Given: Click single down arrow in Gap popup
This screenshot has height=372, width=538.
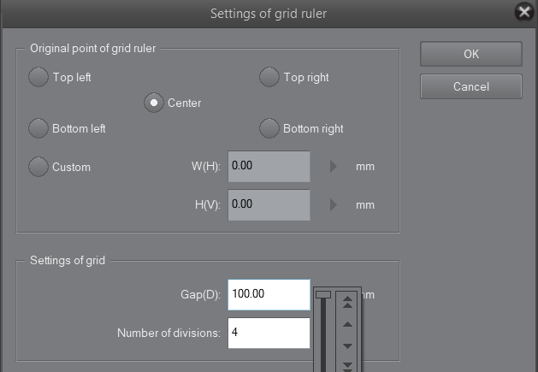Looking at the screenshot, I should tap(347, 346).
